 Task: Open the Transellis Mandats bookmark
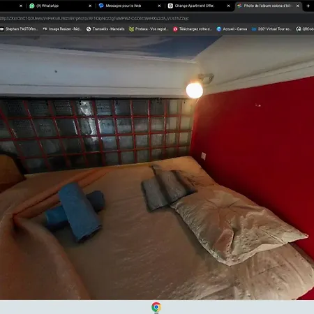pyautogui.click(x=105, y=29)
